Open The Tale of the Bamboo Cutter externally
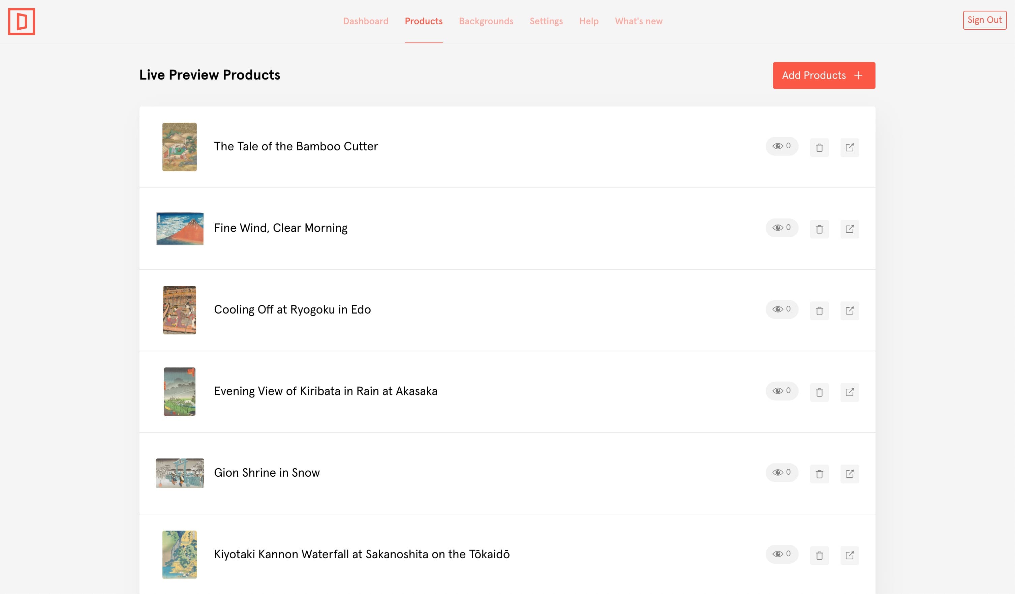This screenshot has height=594, width=1015. pos(850,148)
